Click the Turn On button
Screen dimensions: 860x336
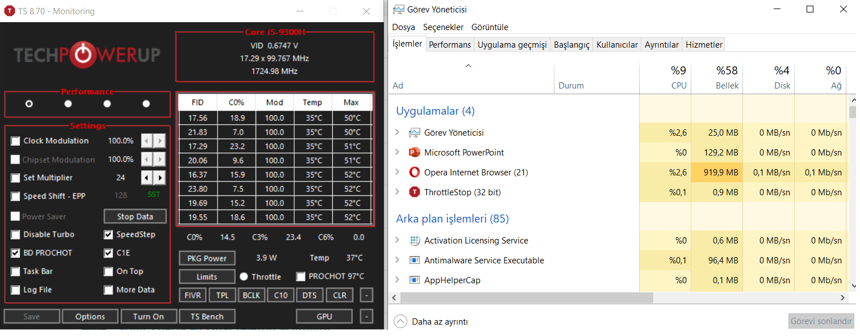(x=148, y=317)
